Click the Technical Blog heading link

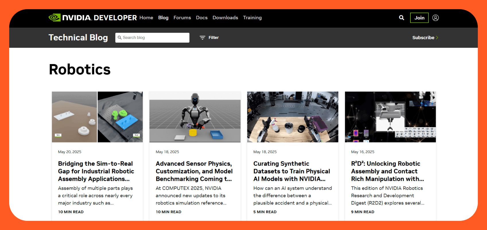pos(78,37)
